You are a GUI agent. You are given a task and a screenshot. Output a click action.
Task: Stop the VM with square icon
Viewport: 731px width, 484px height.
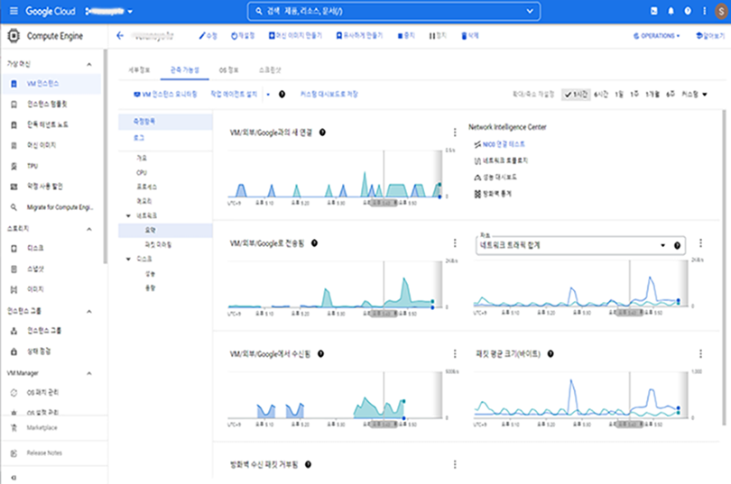coord(406,35)
